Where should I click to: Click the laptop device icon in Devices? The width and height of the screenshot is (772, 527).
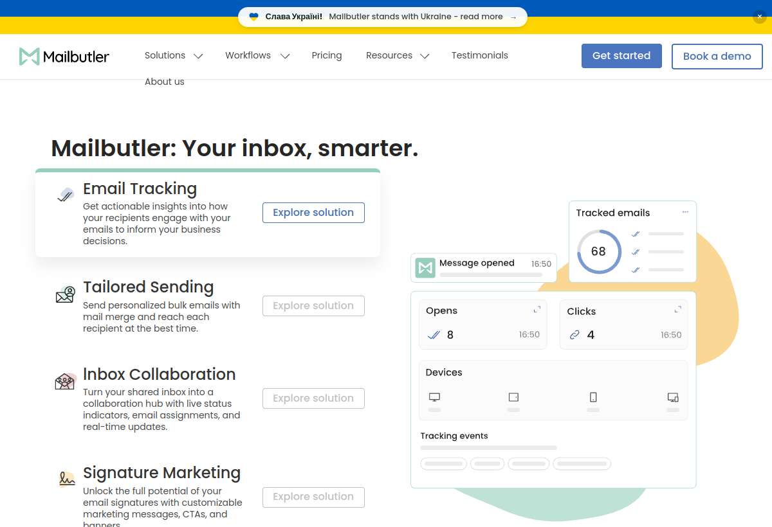point(673,397)
